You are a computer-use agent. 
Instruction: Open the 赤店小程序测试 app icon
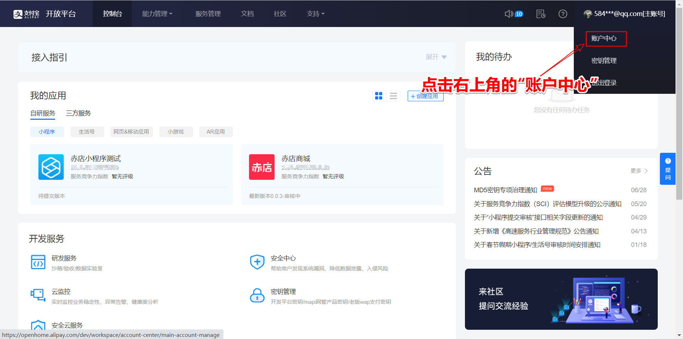51,167
